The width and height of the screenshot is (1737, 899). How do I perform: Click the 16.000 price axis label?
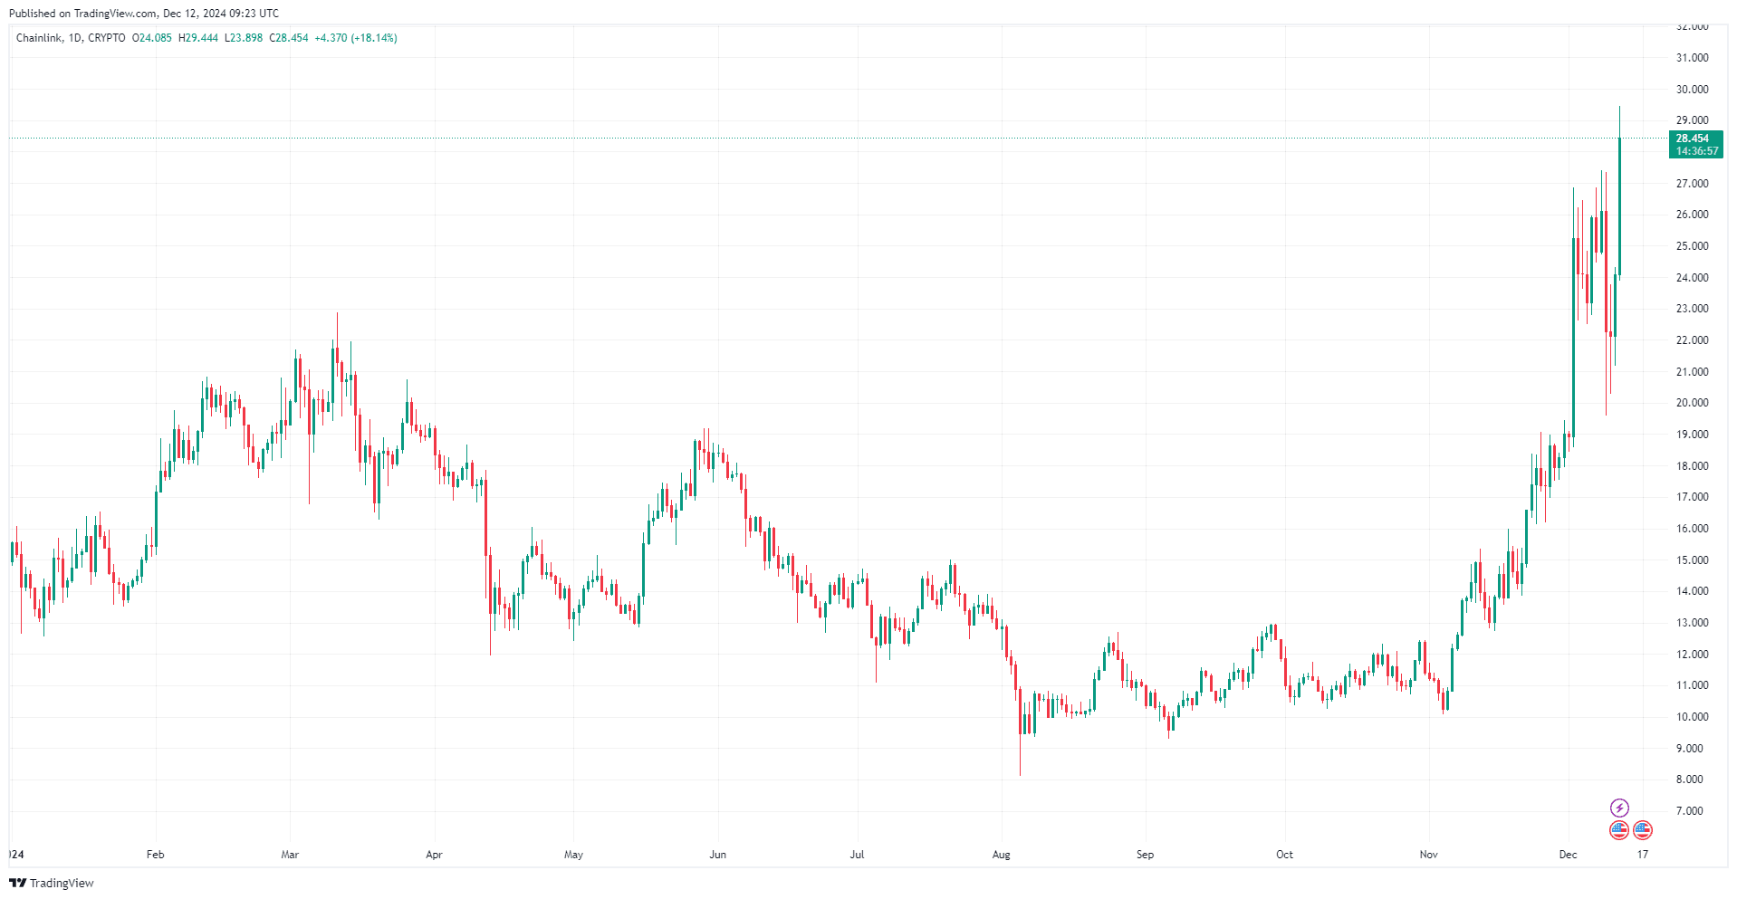(x=1692, y=529)
